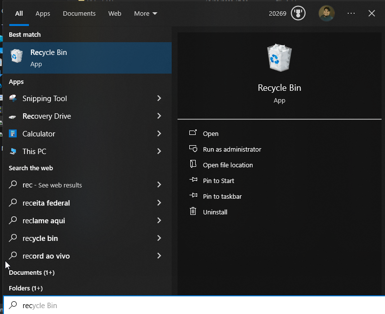Expand 'rec - See web results' chevron
Viewport: 385px width, 314px height.
[159, 185]
